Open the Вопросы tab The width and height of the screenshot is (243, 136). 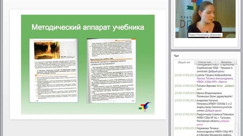pos(226,62)
